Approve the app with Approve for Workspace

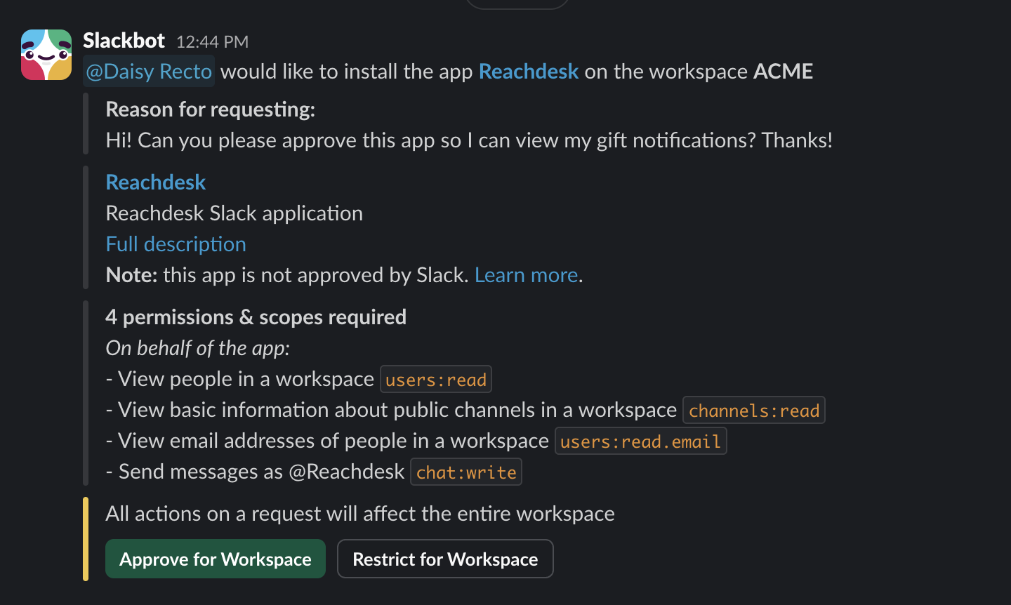[216, 559]
